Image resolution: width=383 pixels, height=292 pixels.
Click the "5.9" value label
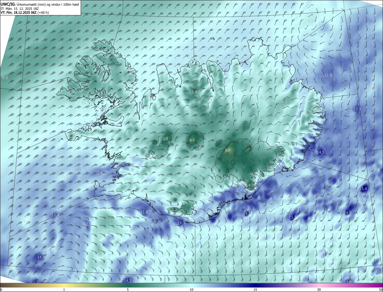tap(194, 92)
